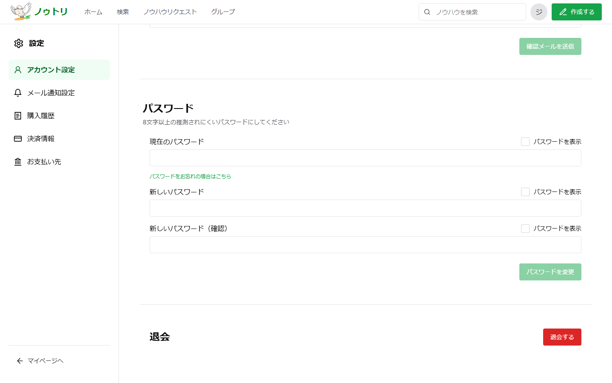Click the ノウハウを検索 search field
This screenshot has height=383, width=612.
[x=472, y=12]
